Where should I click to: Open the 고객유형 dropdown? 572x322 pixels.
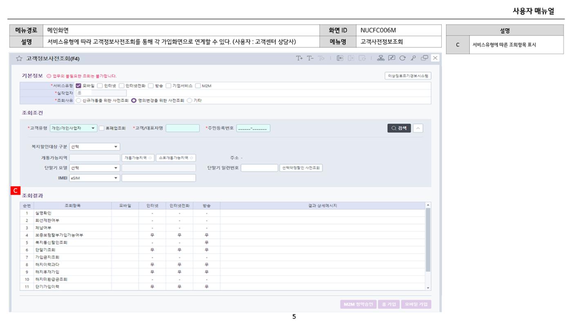coord(74,128)
